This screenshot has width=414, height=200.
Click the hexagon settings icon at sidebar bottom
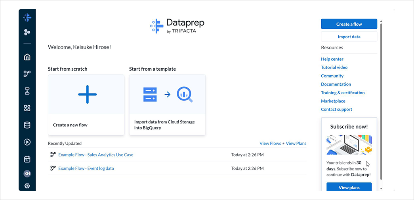(x=27, y=186)
